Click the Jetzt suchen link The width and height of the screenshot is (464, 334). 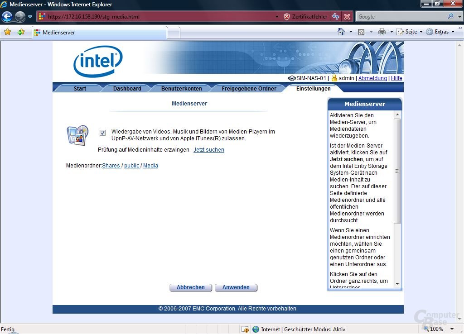tap(208, 149)
